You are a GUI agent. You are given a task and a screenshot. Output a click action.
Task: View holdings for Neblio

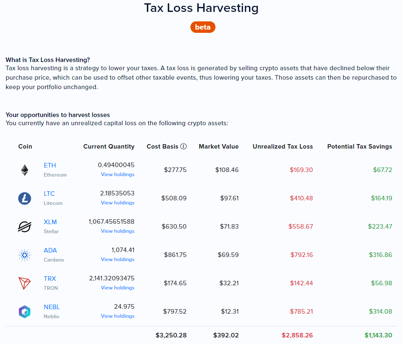pos(118,316)
